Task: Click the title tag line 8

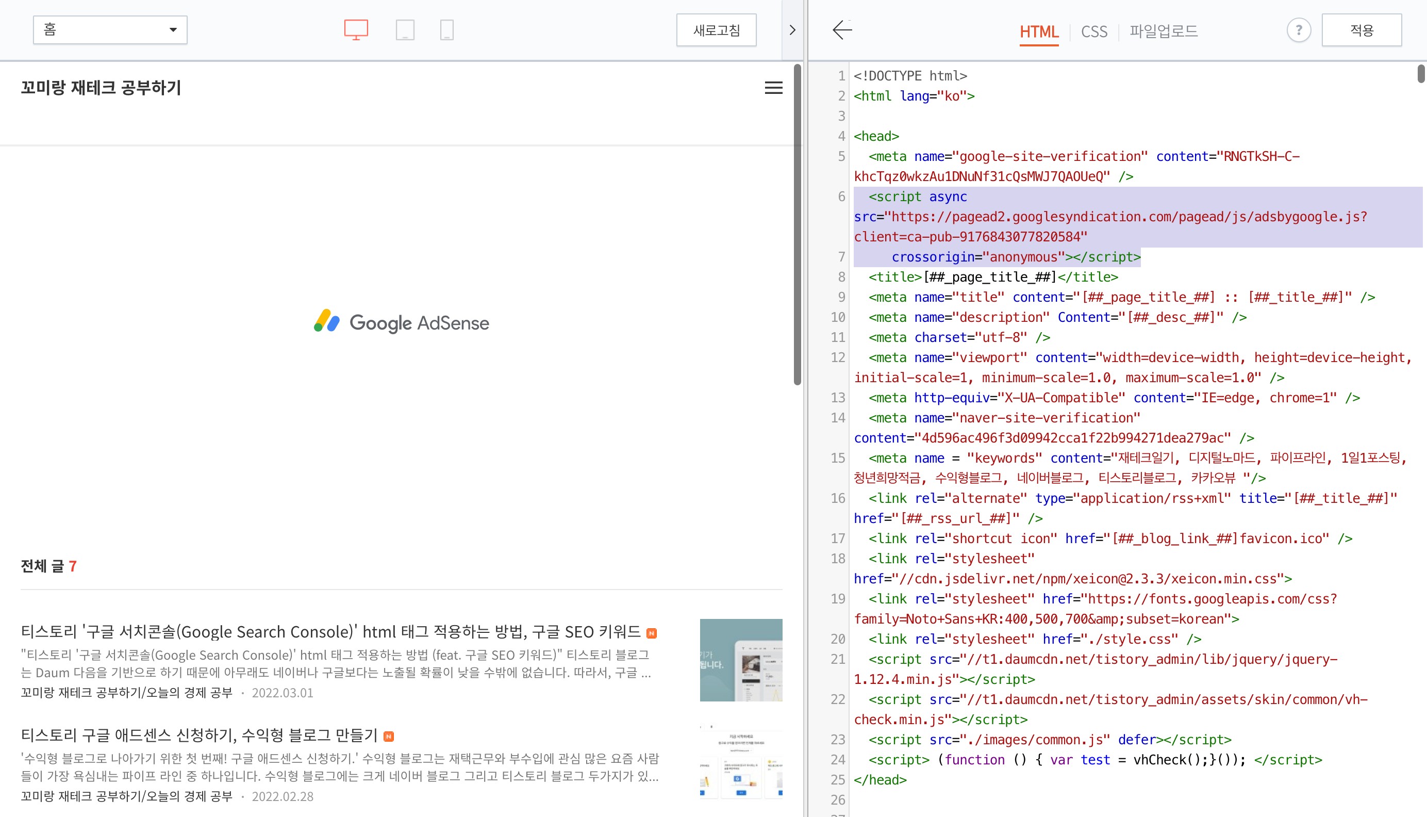Action: click(993, 277)
